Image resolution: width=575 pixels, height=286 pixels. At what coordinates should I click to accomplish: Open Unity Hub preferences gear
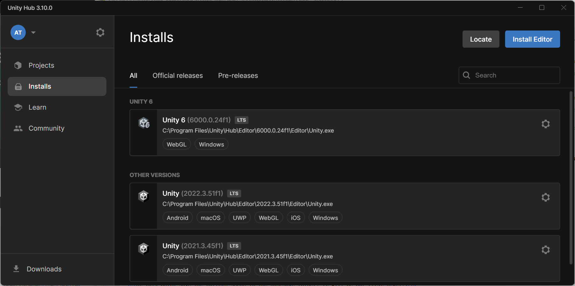coord(100,32)
